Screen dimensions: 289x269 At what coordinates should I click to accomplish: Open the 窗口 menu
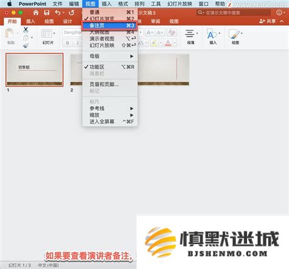tap(204, 4)
